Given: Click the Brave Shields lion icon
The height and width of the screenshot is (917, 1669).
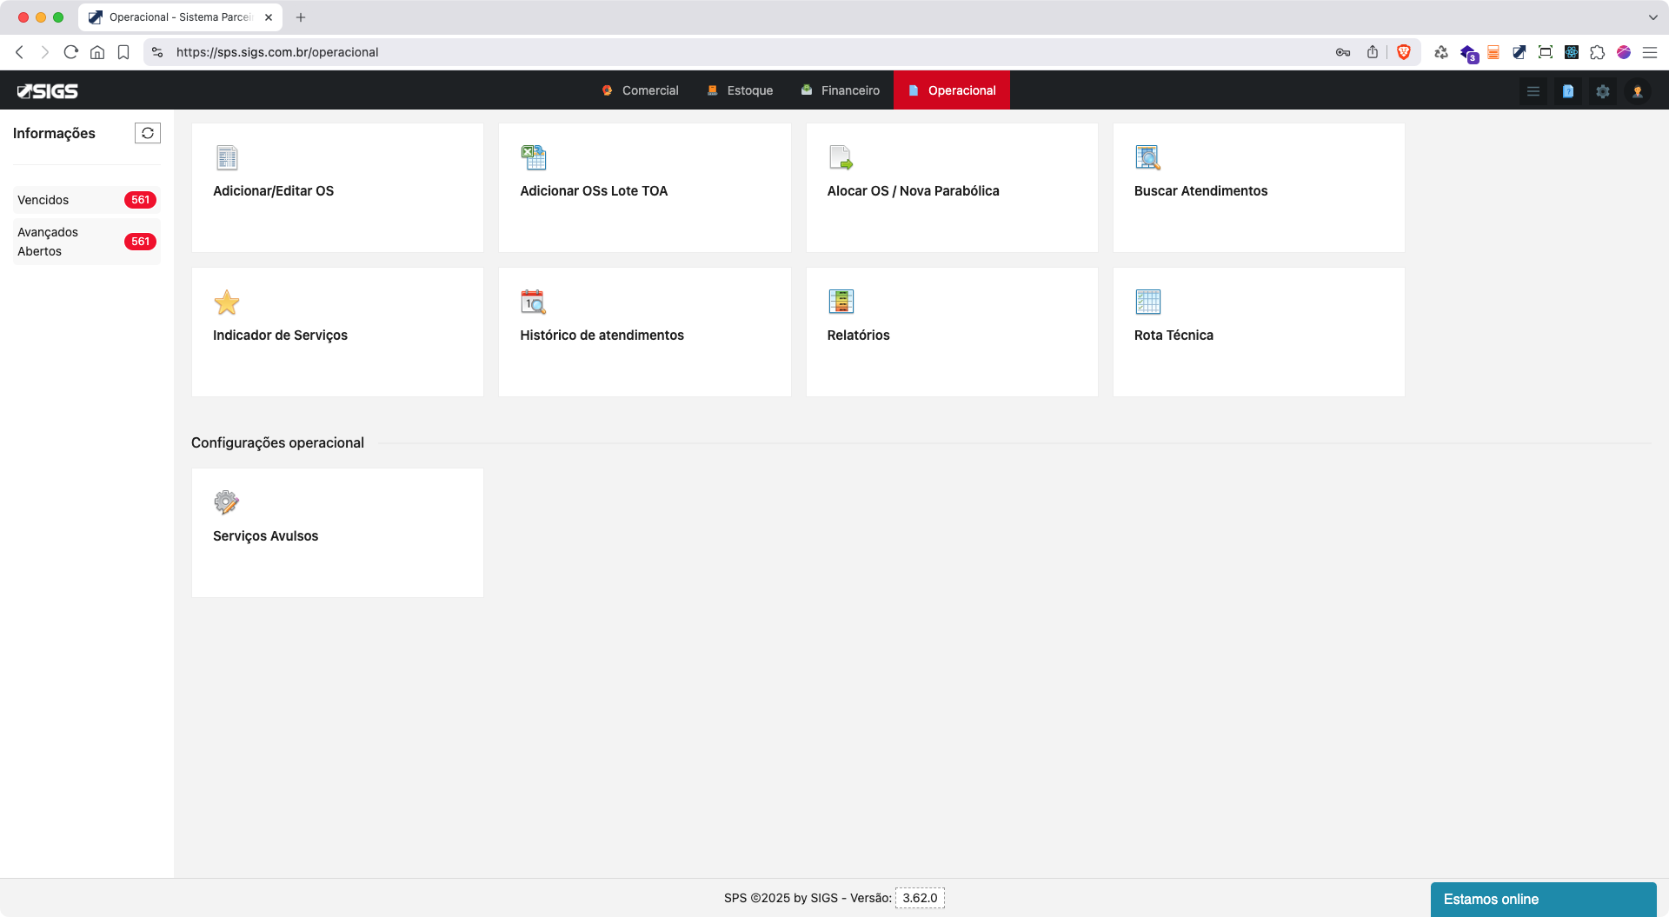Looking at the screenshot, I should (1404, 52).
